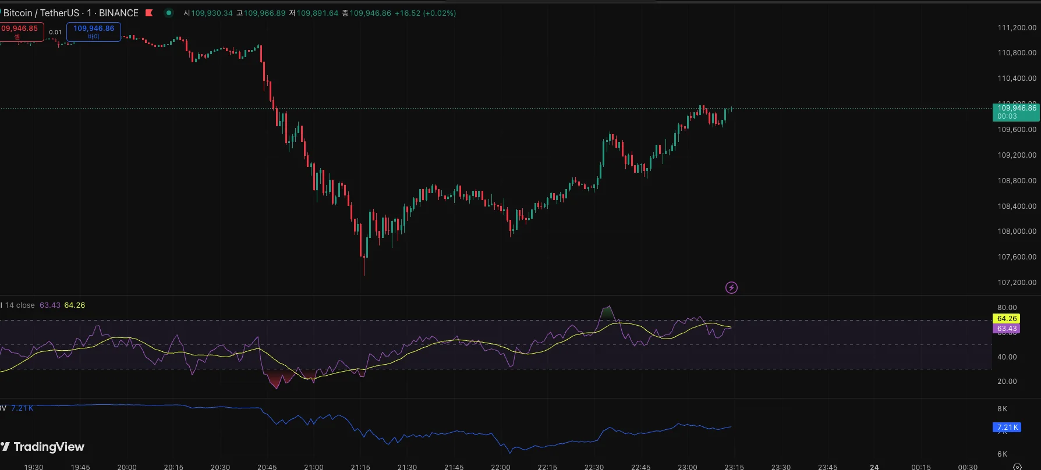The image size is (1041, 470).
Task: Click the blue 7.21K label on OBV axis
Action: 1006,428
